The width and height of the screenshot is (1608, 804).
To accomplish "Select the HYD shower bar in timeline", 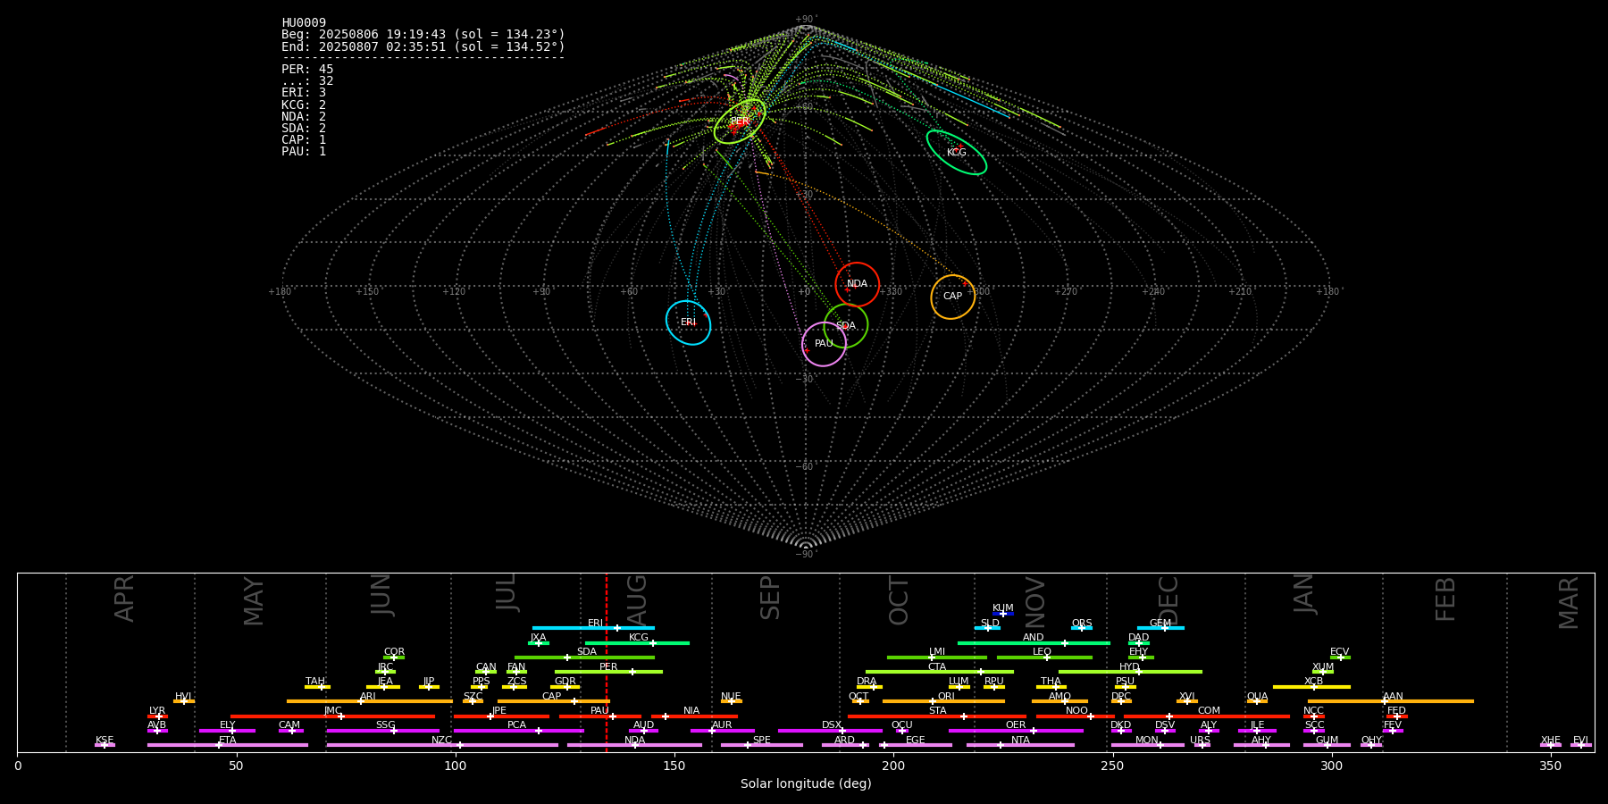I will tap(1130, 672).
